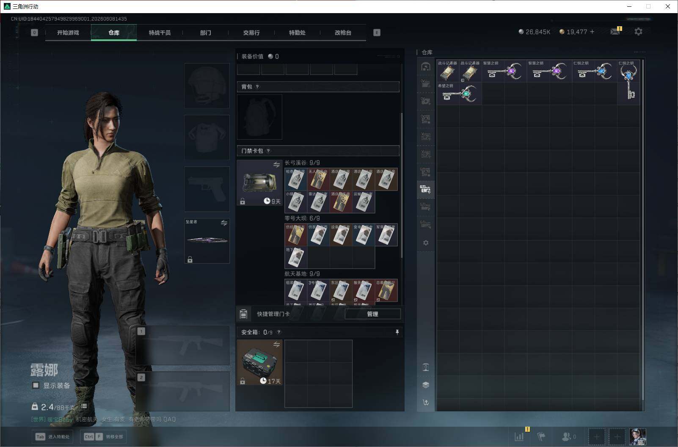Click the empty backpack slot
This screenshot has width=678, height=447.
[259, 117]
